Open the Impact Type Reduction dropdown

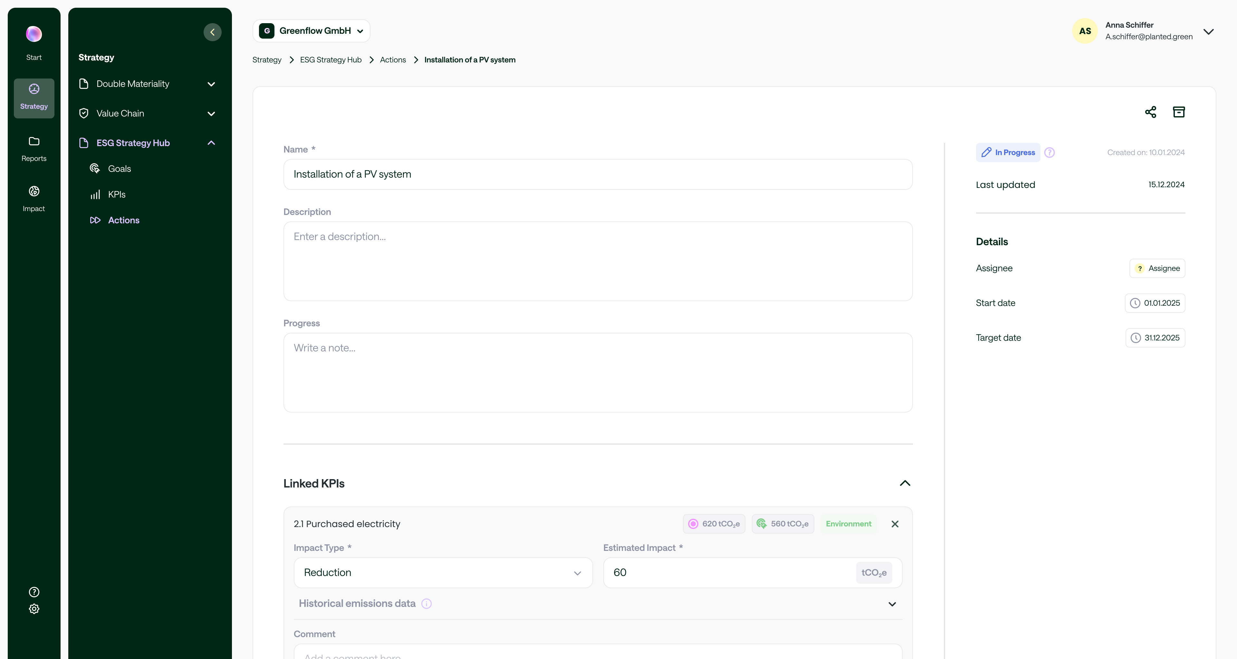443,573
